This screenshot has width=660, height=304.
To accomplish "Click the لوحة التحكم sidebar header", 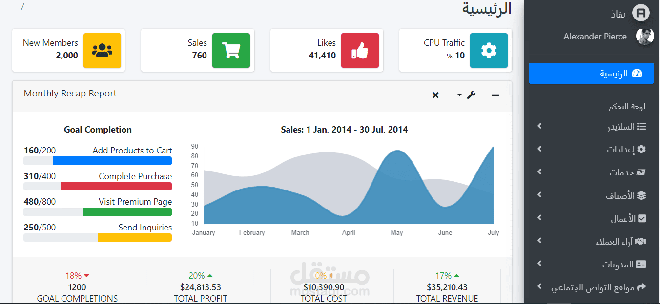I will click(627, 107).
